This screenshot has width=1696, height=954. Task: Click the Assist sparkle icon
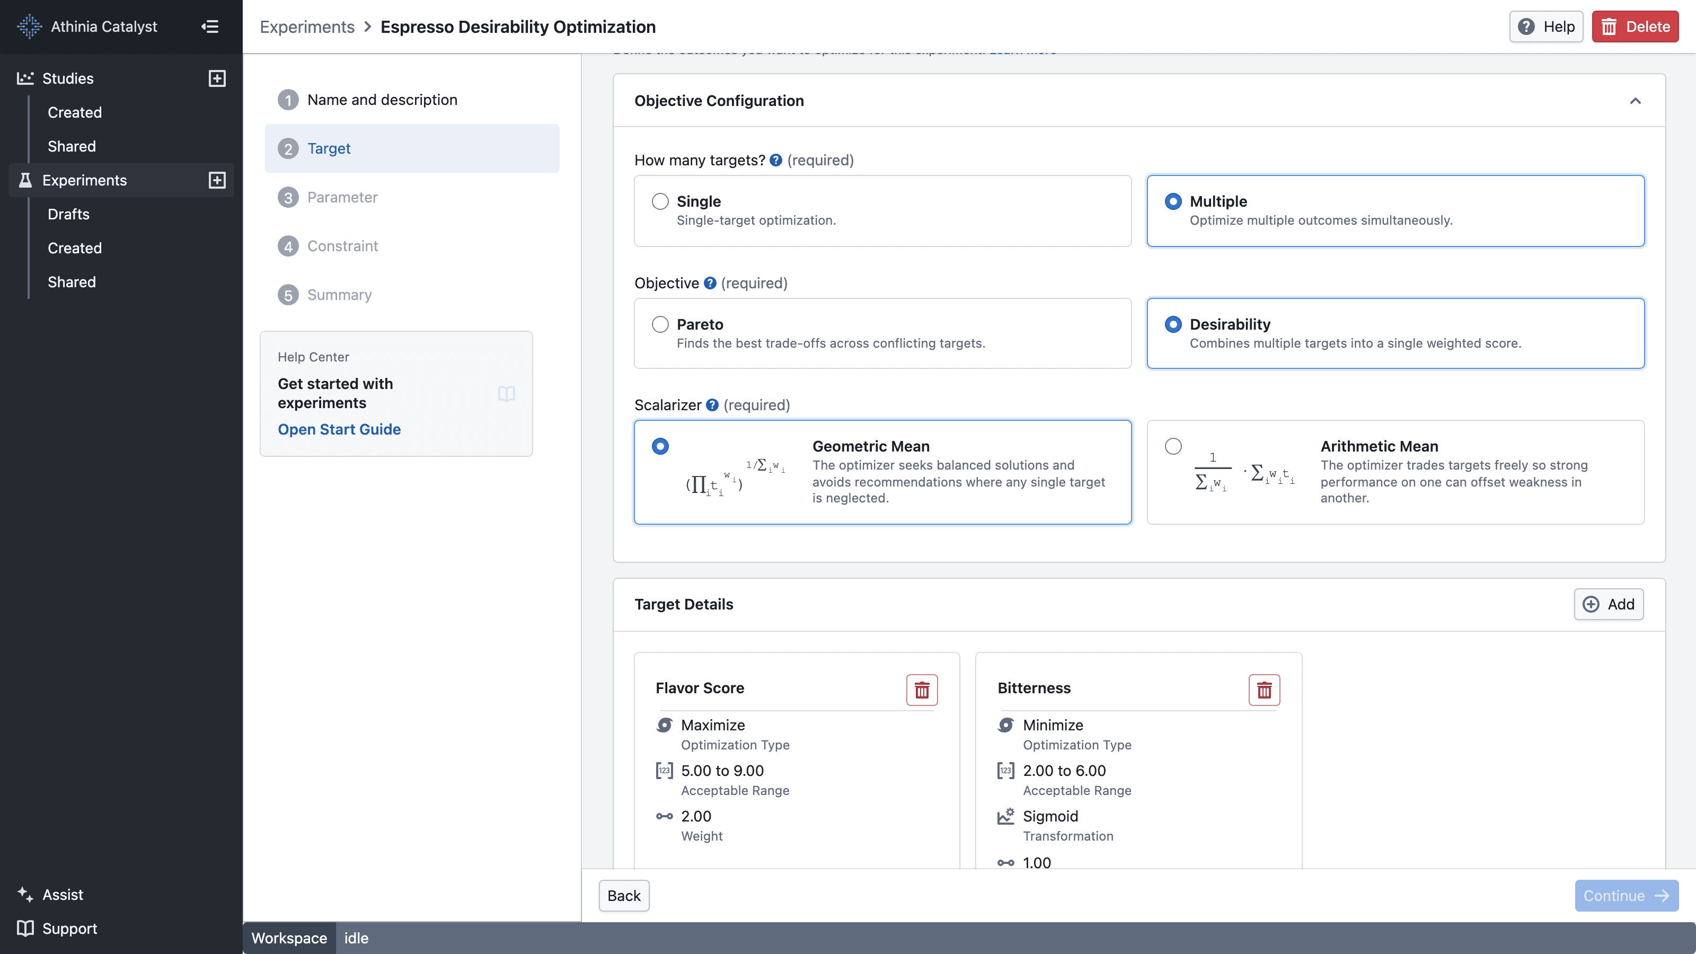[25, 894]
